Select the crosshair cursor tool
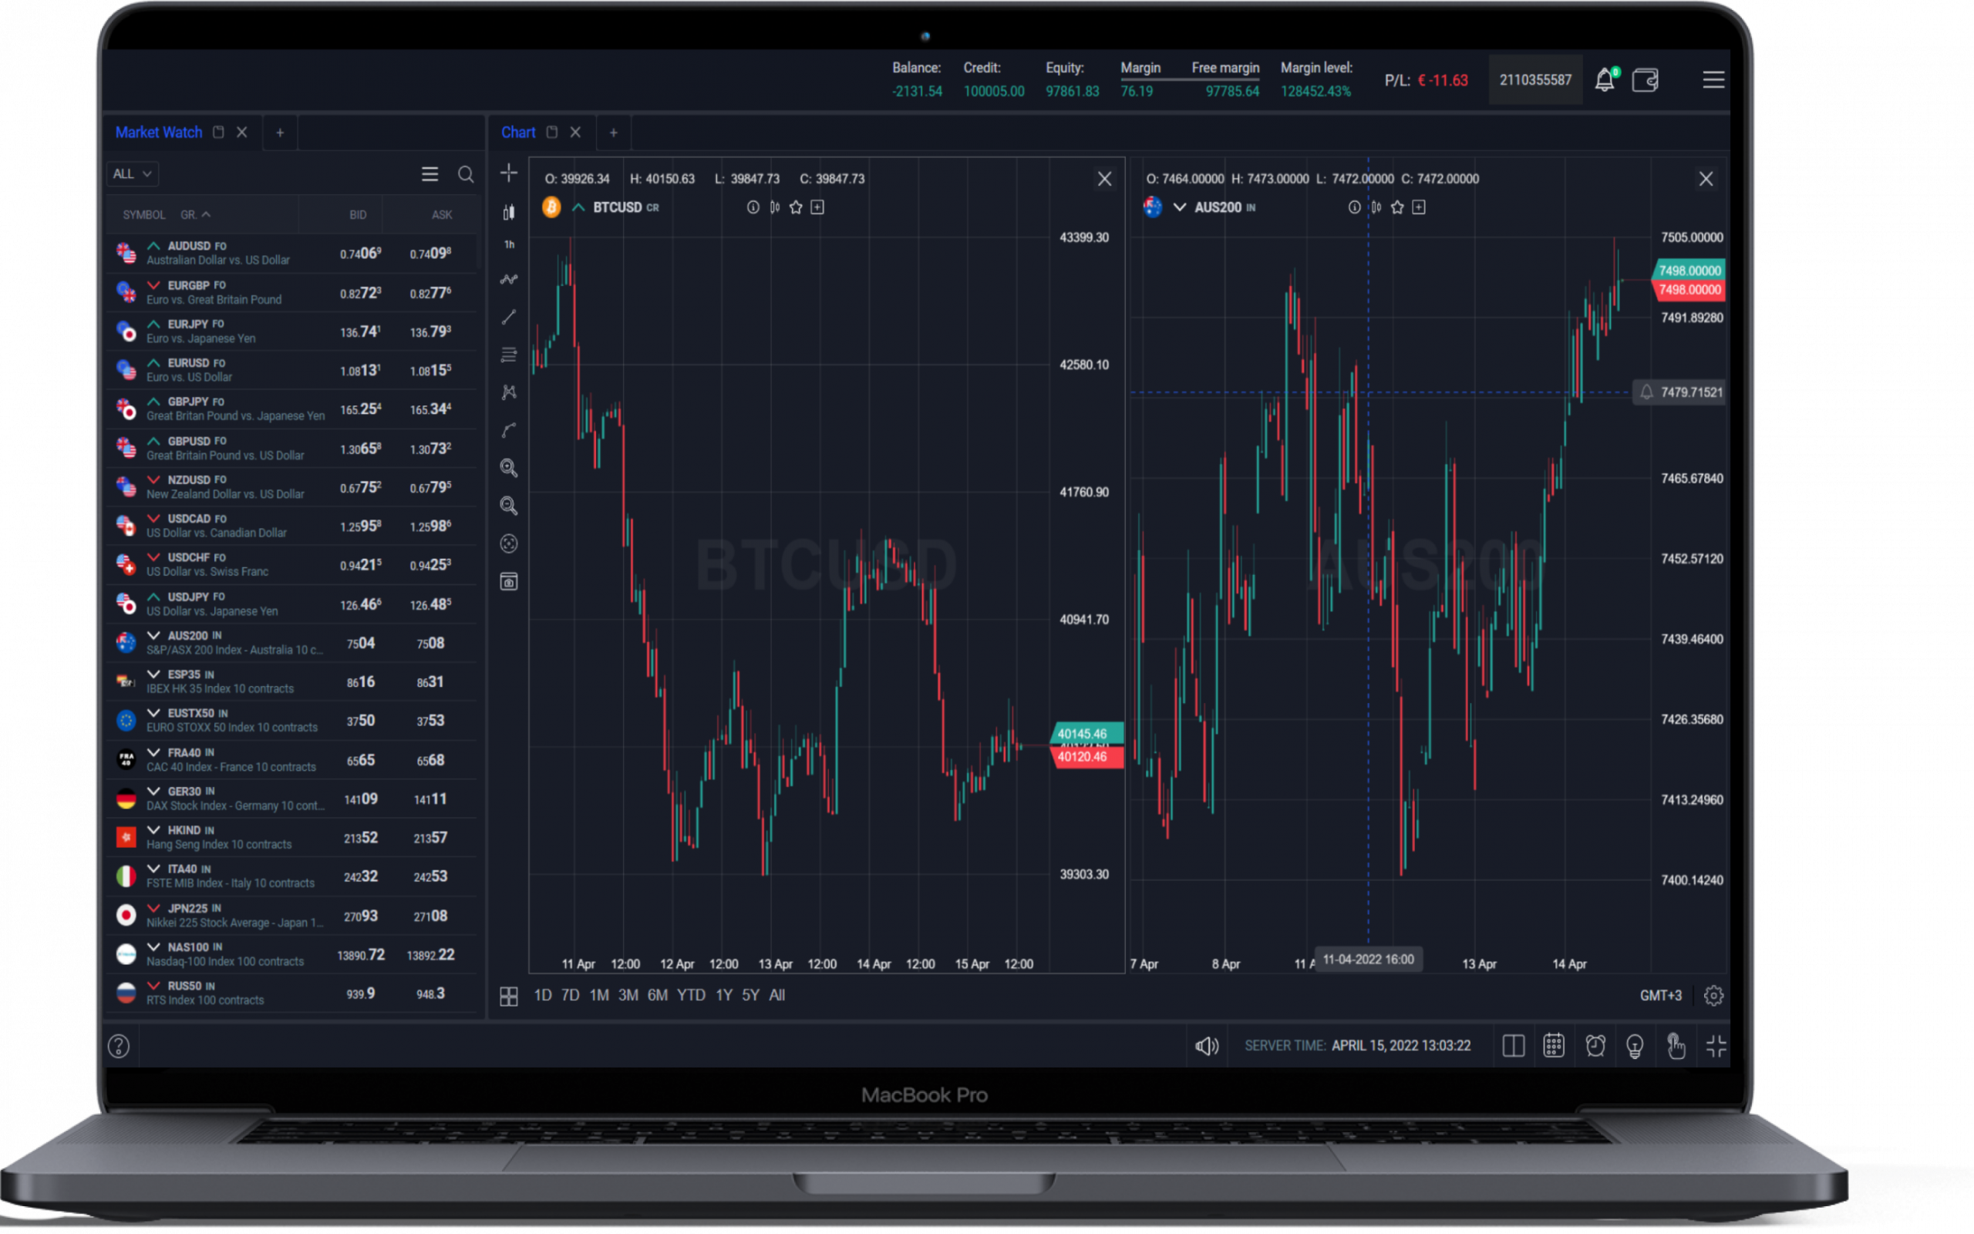The image size is (1974, 1234). coord(509,173)
